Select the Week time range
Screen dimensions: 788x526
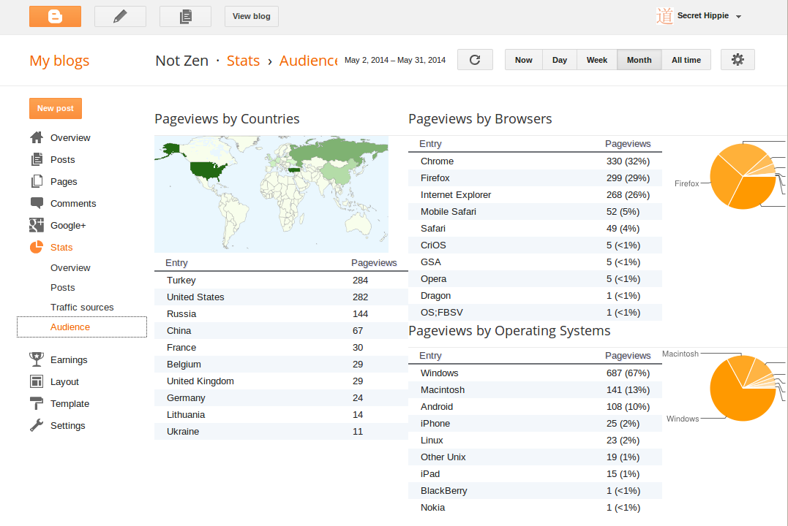tap(597, 60)
